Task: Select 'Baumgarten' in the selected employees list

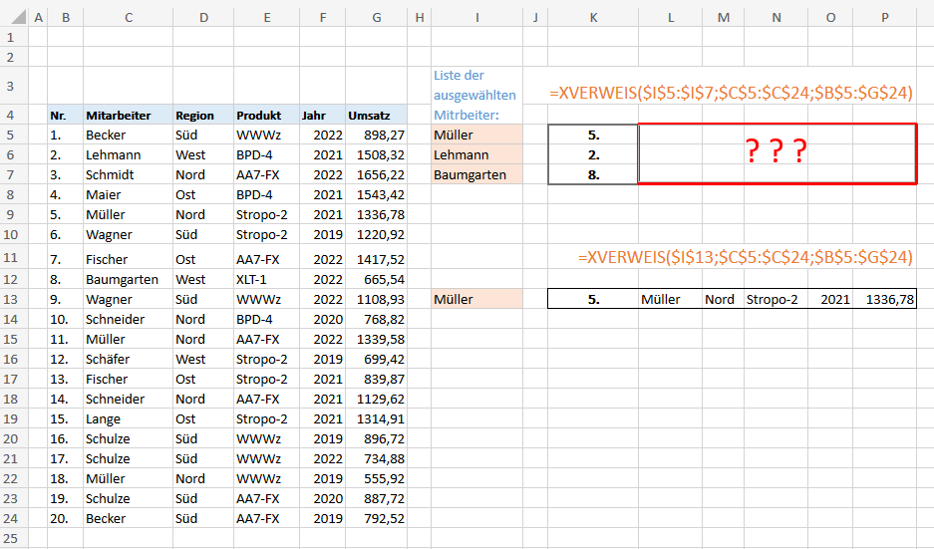Action: (x=477, y=175)
